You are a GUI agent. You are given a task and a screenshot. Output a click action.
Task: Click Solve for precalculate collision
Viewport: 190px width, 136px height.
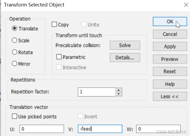coord(125,45)
